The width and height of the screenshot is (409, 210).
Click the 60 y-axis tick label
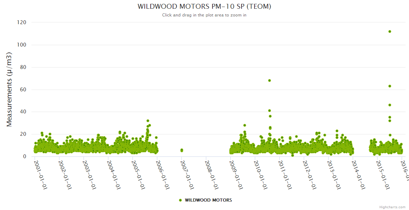tap(23, 90)
